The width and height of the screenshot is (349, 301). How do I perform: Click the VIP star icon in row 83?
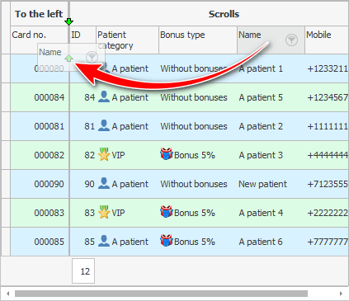coord(104,212)
